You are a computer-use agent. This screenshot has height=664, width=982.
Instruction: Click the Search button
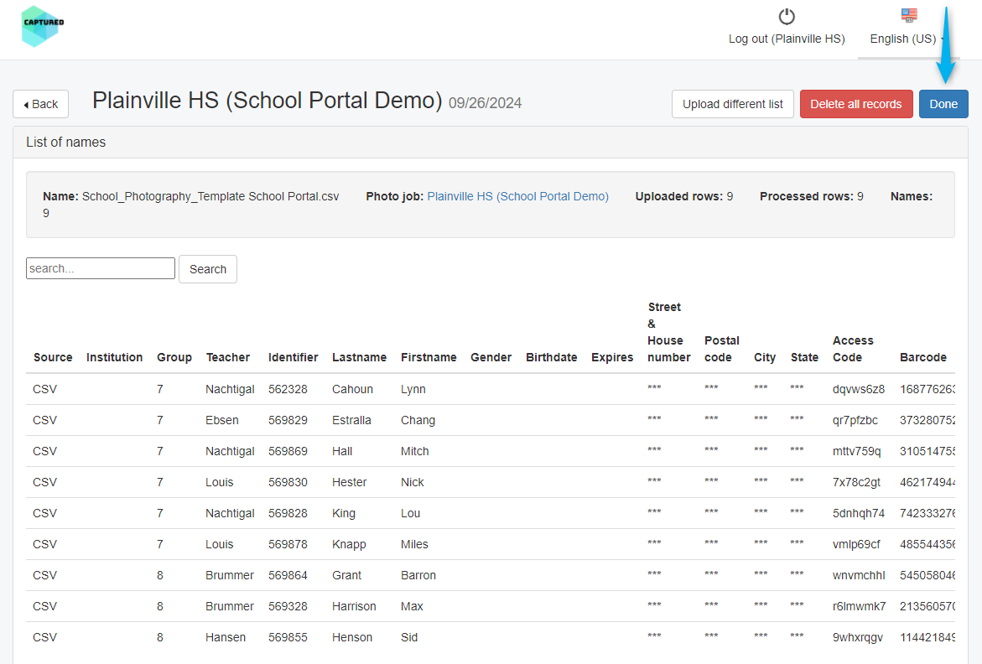click(208, 269)
